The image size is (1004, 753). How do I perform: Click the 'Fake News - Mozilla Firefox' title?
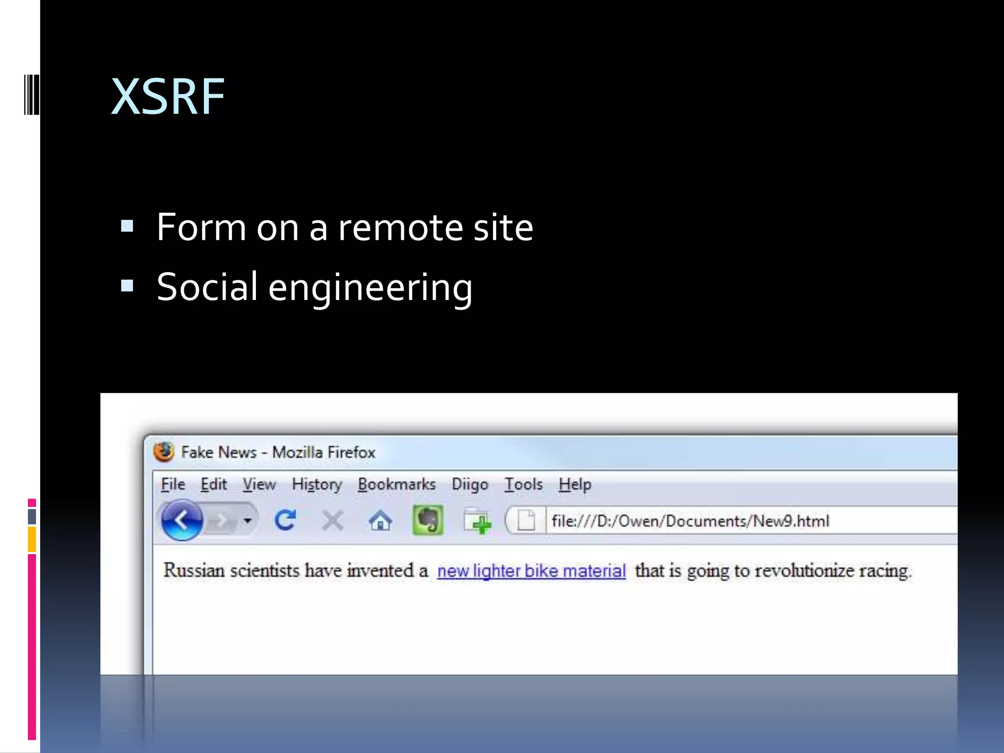278,452
